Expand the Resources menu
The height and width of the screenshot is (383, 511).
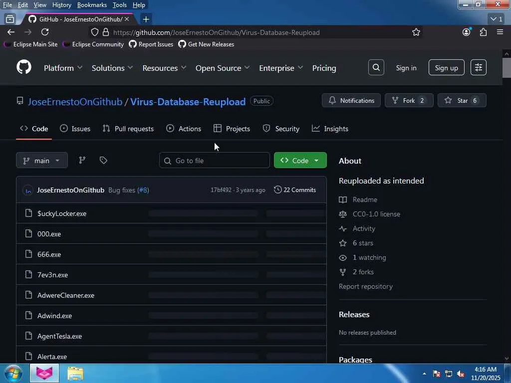tap(164, 68)
